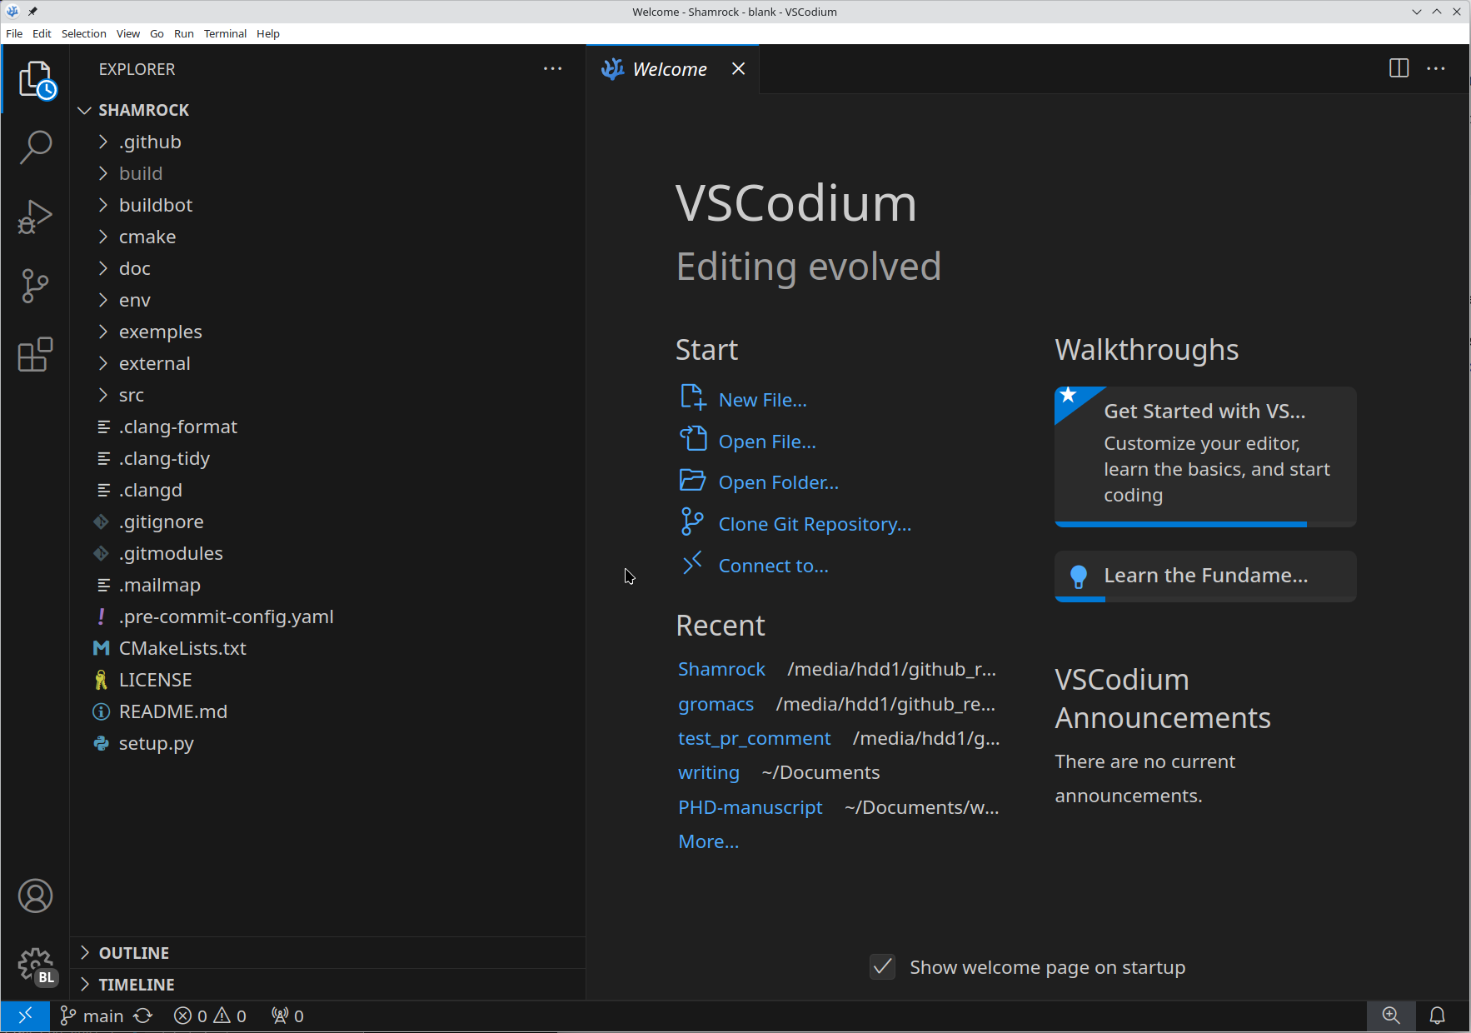Image resolution: width=1471 pixels, height=1033 pixels.
Task: Open Source Control view icon
Action: pyautogui.click(x=36, y=286)
